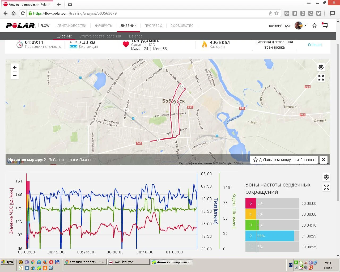Zoom out on the route map

click(x=15, y=75)
